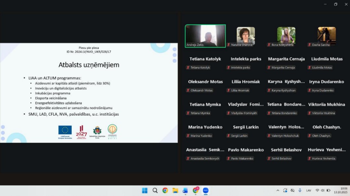Expand hidden system tray icons chevron
This screenshot has height=196, width=350.
(278, 190)
